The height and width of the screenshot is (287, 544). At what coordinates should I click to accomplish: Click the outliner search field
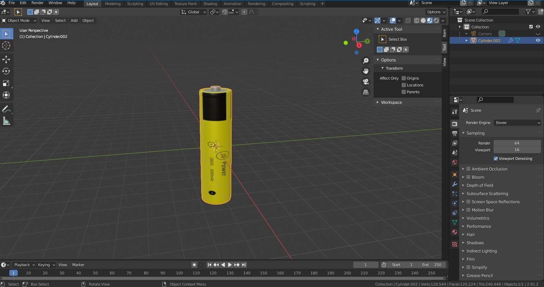coord(500,12)
